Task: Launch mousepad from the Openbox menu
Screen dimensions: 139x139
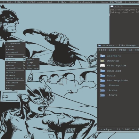Action: point(15,52)
